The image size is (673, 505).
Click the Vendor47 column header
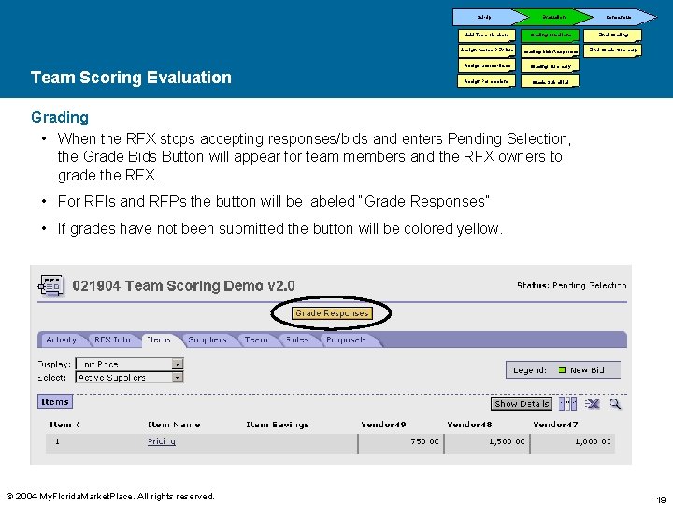(x=555, y=425)
